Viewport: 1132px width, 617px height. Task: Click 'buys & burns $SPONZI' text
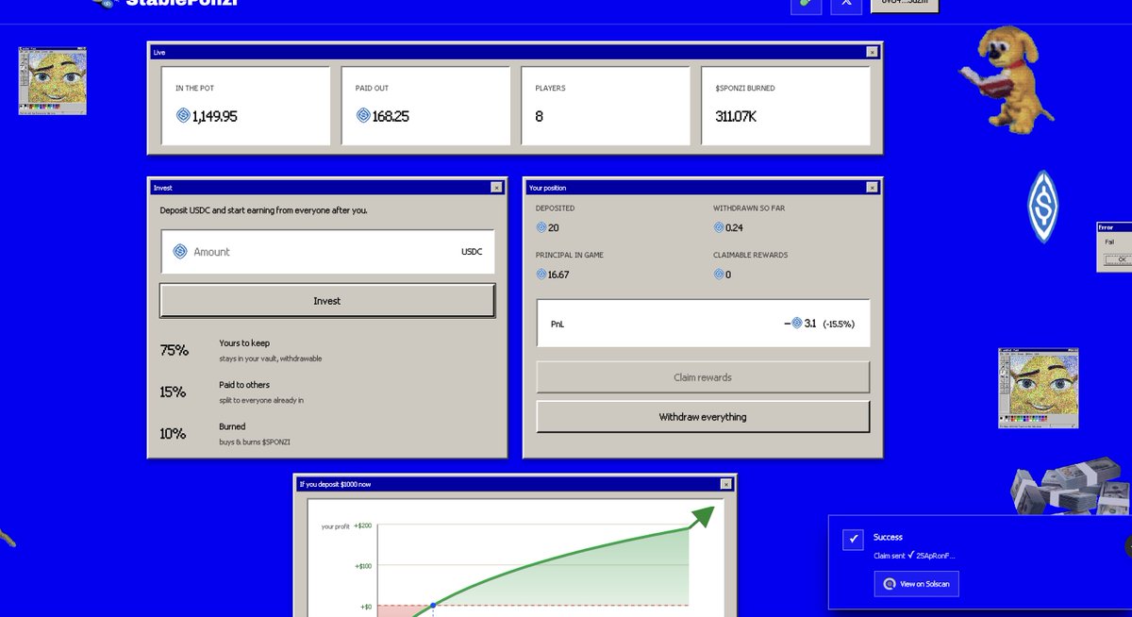coord(257,442)
